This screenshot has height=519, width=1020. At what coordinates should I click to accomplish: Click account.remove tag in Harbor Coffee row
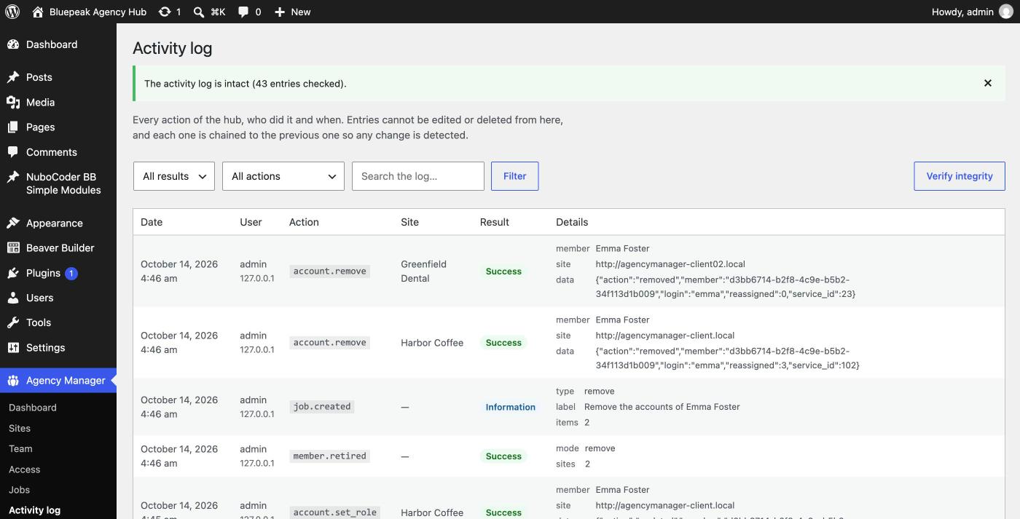329,342
